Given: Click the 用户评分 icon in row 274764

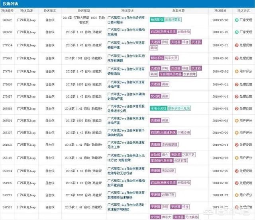Looking at the screenshot, I should [x=237, y=71].
